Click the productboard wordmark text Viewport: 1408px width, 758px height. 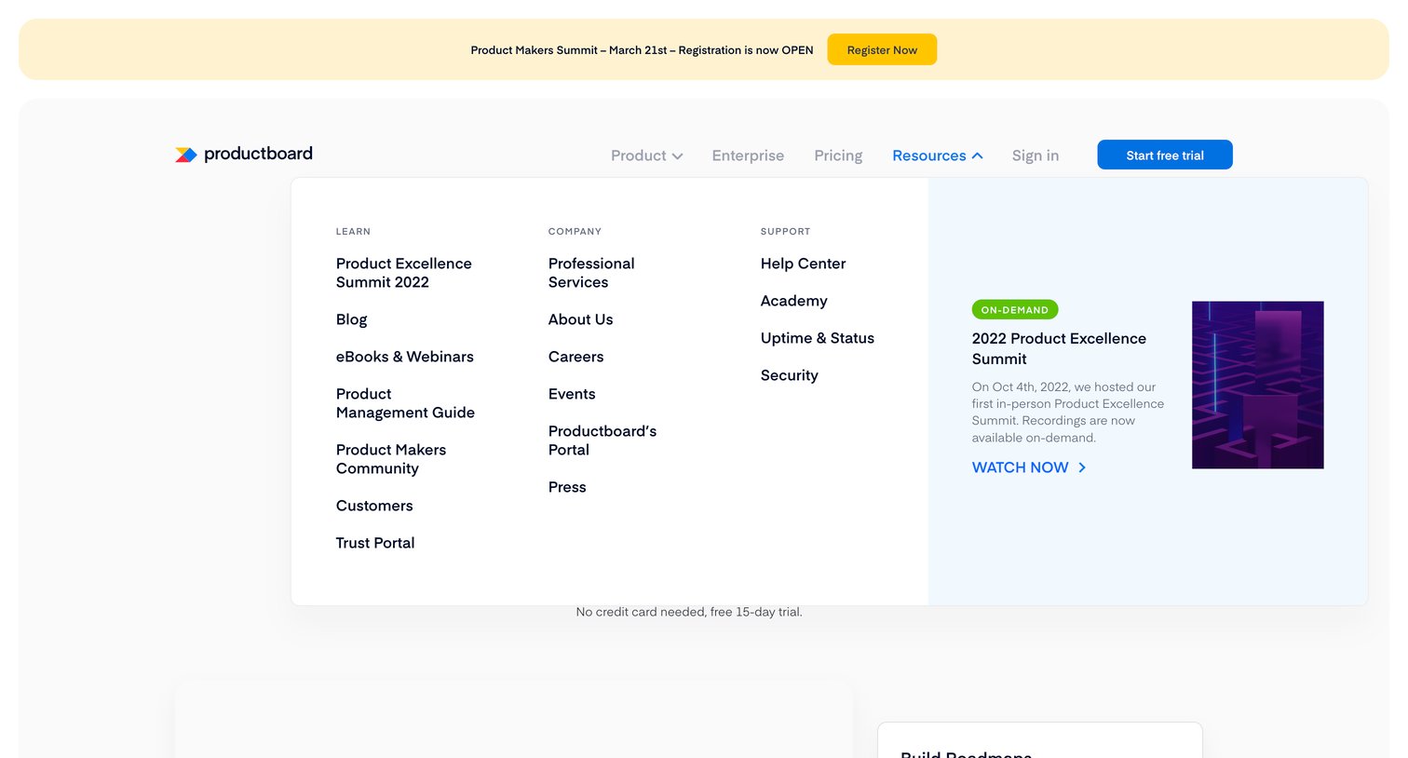(258, 154)
